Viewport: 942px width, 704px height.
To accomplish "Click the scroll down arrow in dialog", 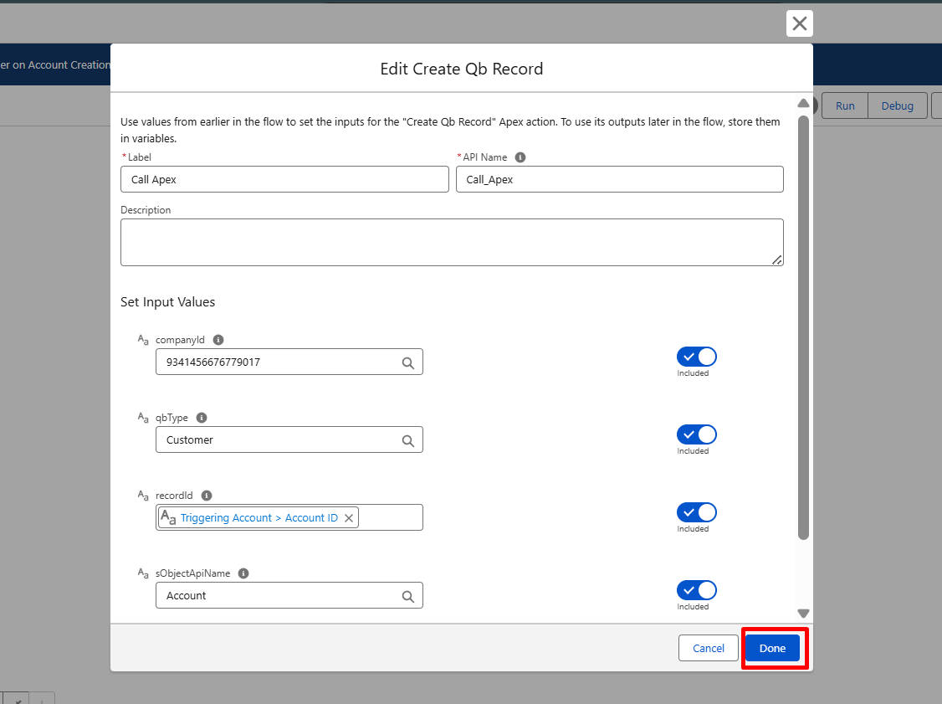I will coord(803,614).
